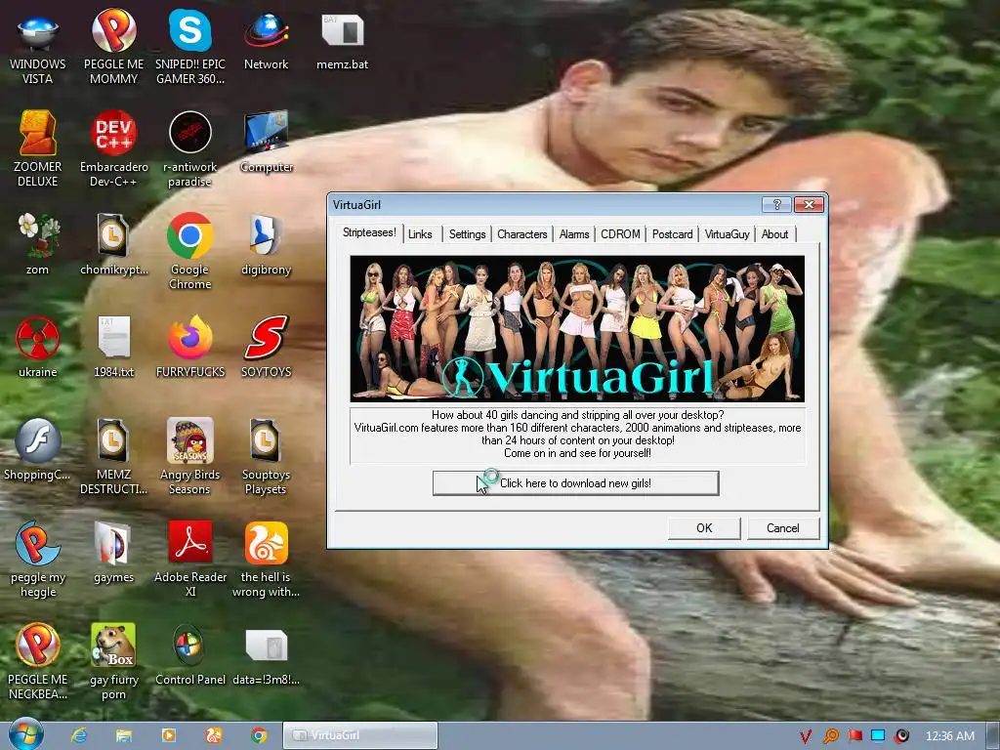Confirm the VirtuaGirl dialog with OK
1000x750 pixels.
[704, 528]
